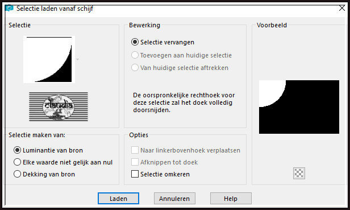Click the claudia watermark logo image

click(x=59, y=106)
